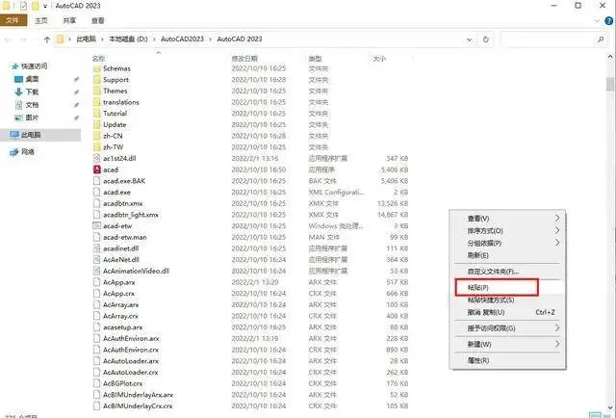
Task: Expand View (查看) submenu in context menu
Action: tap(557, 219)
